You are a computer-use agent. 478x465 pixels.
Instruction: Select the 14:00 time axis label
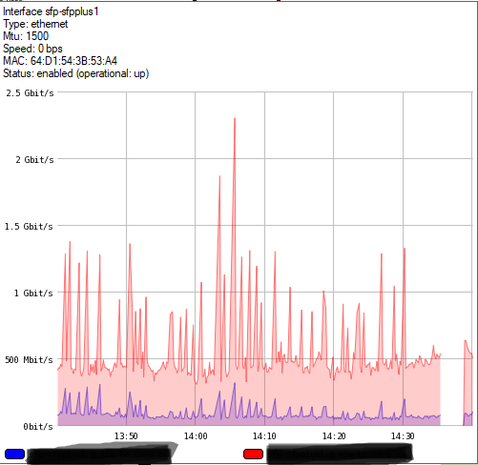pyautogui.click(x=196, y=436)
